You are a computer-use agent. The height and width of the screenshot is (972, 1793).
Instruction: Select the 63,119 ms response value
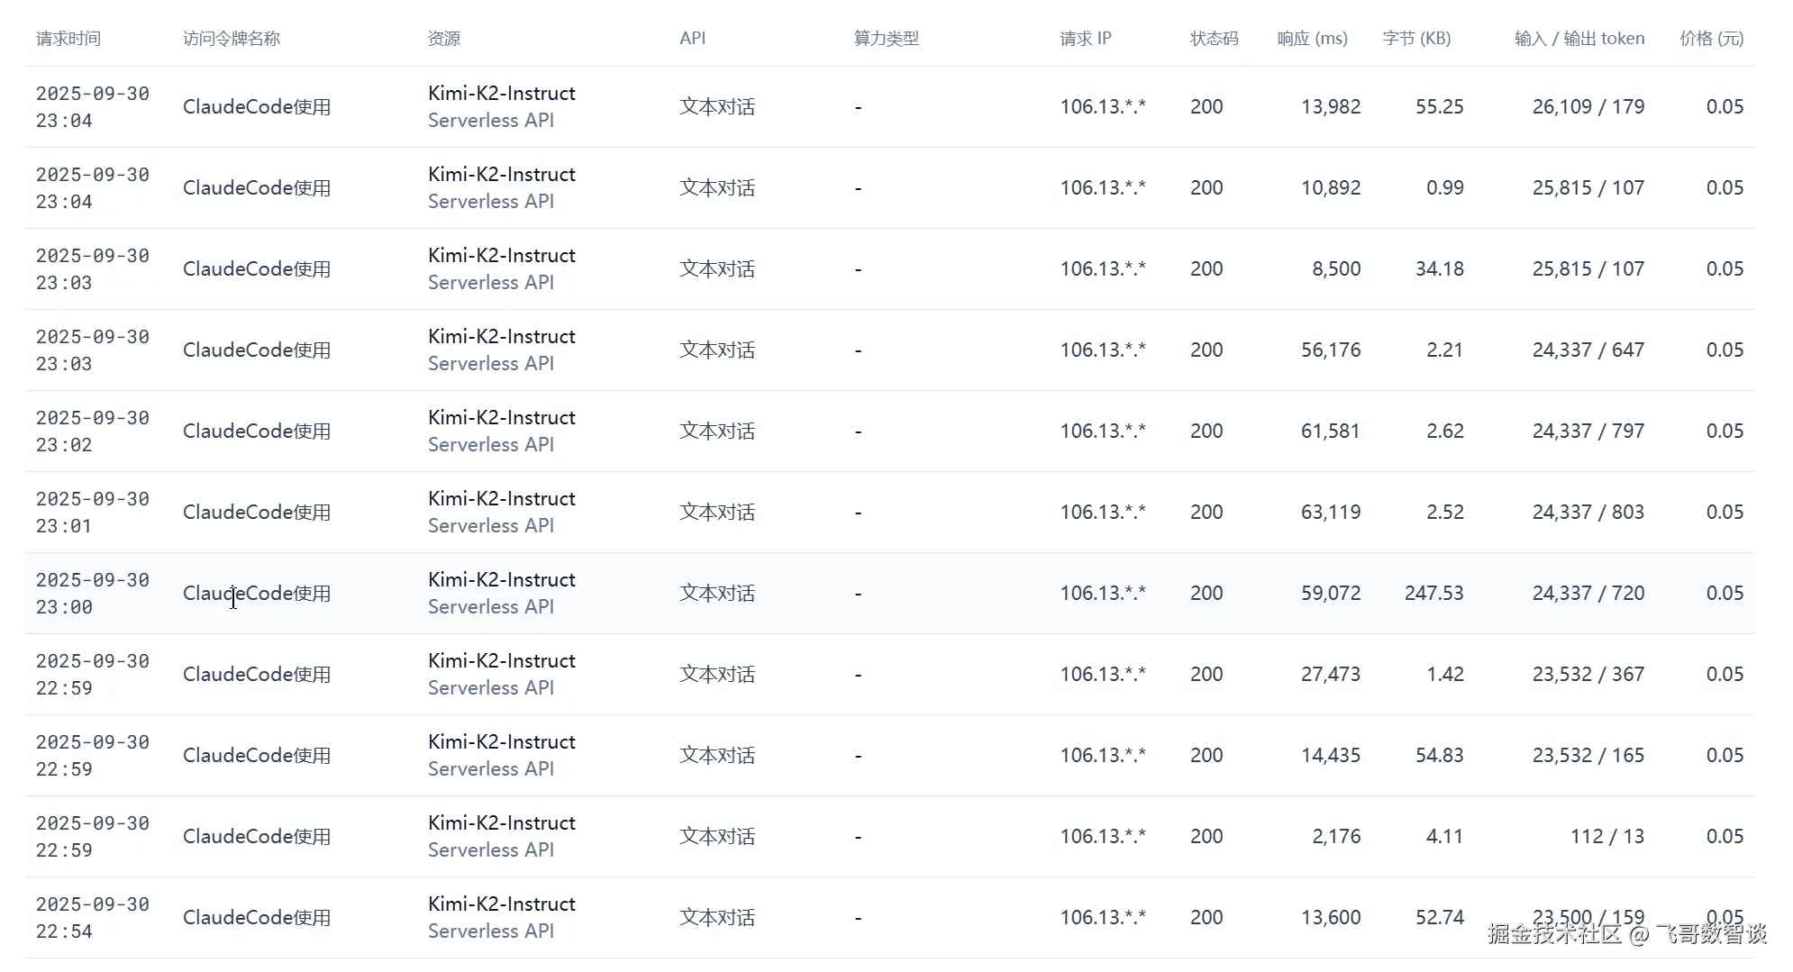1330,512
